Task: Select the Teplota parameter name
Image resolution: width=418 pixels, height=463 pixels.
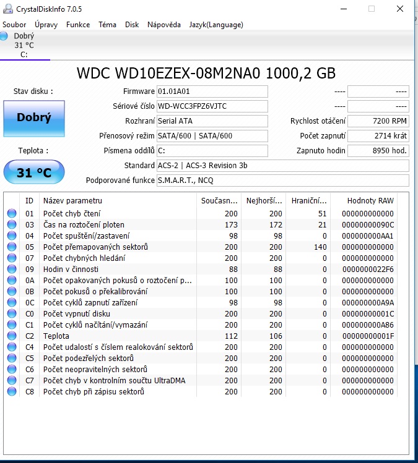Action: click(56, 336)
